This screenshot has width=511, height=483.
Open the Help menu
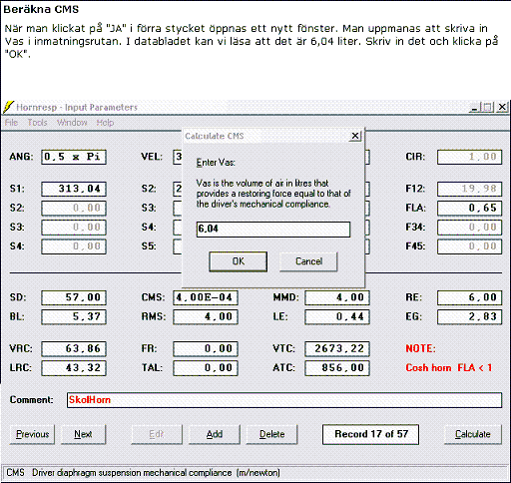click(105, 123)
